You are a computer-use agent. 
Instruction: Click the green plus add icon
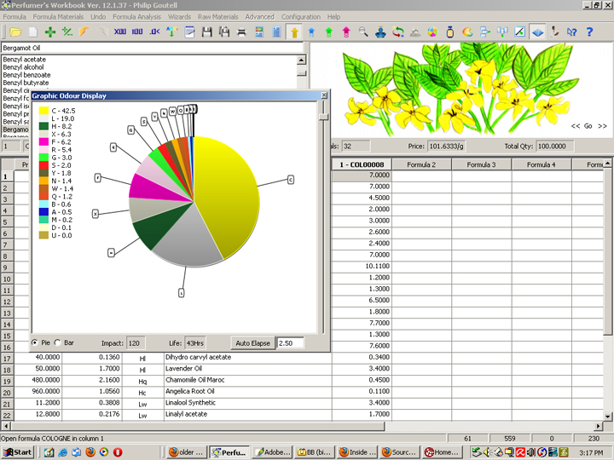(x=50, y=32)
